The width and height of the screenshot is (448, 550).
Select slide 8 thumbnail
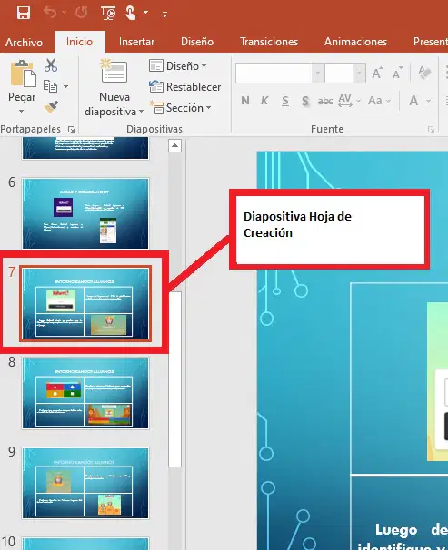click(85, 393)
